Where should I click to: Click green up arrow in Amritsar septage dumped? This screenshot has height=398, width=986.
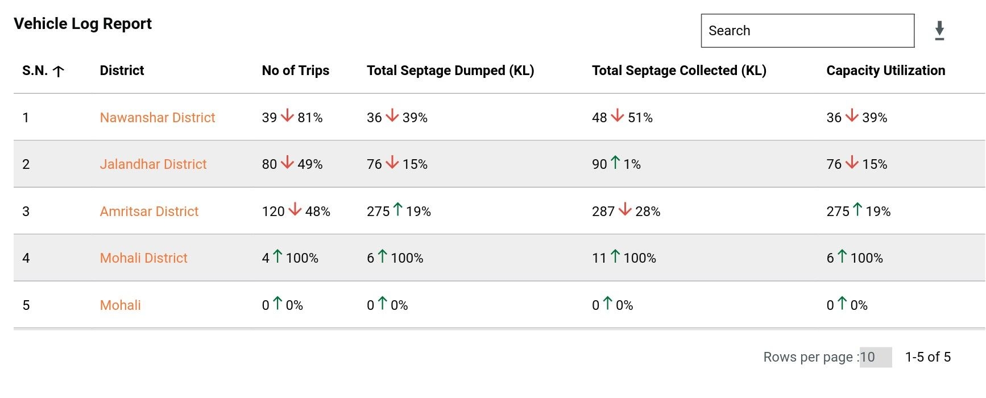point(397,210)
